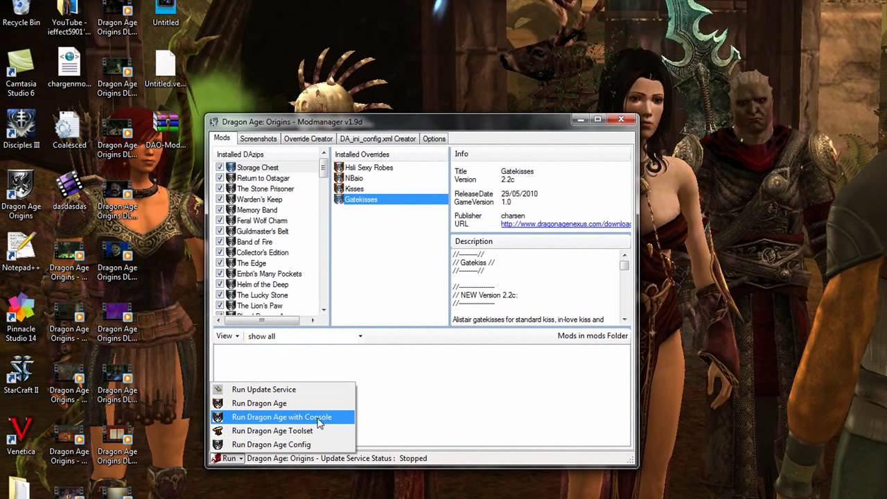This screenshot has width=887, height=499.
Task: Select Run Dragon Age with Console
Action: coord(281,417)
